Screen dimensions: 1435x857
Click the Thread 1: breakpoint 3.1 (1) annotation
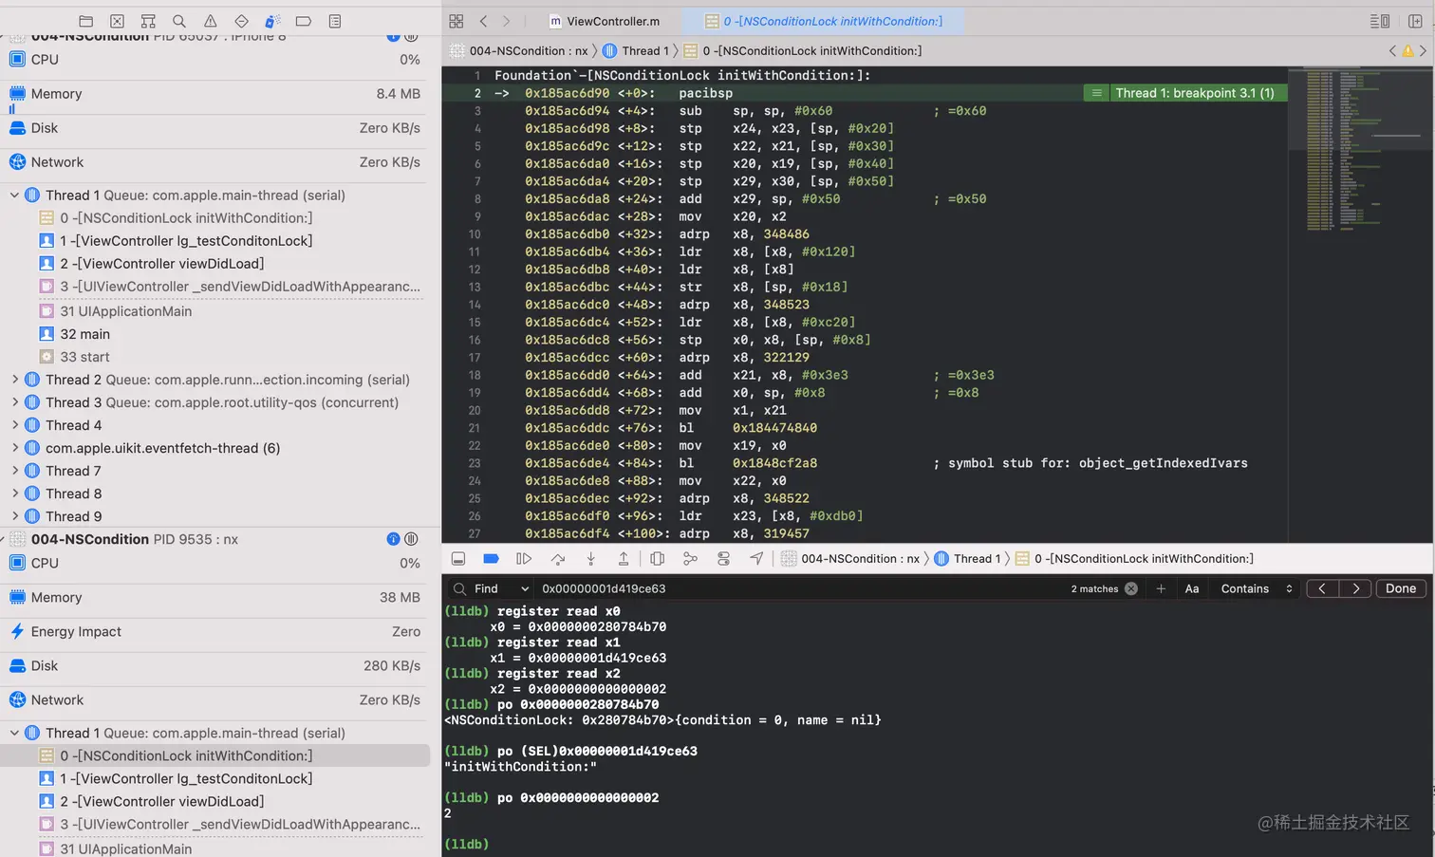1195,93
